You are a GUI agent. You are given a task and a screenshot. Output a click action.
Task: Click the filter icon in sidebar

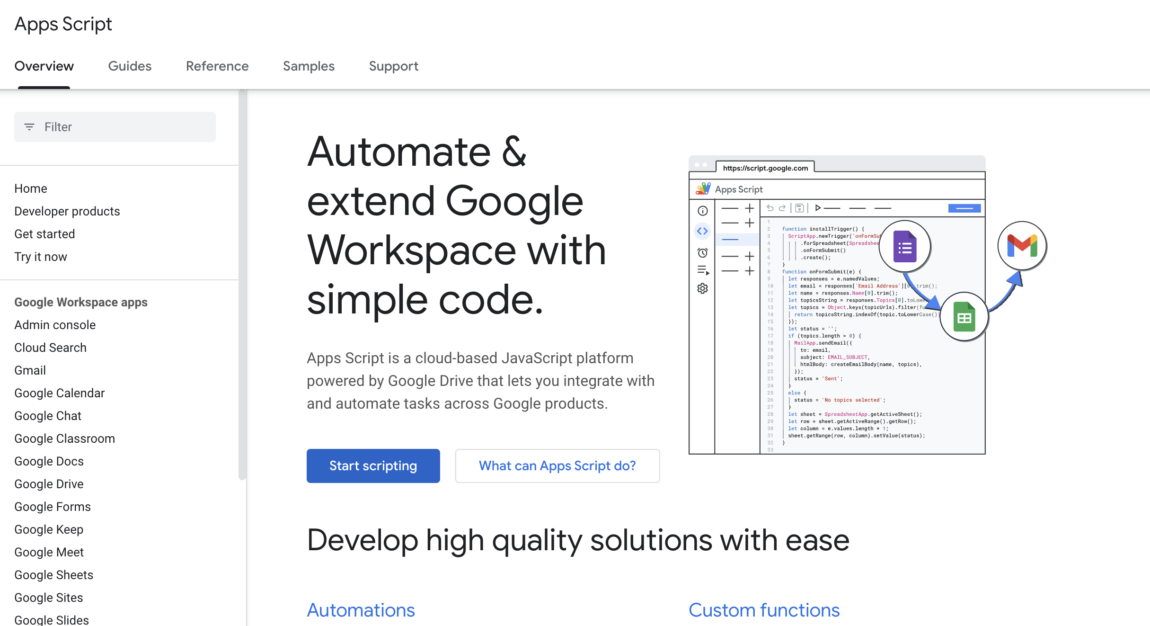pyautogui.click(x=29, y=127)
